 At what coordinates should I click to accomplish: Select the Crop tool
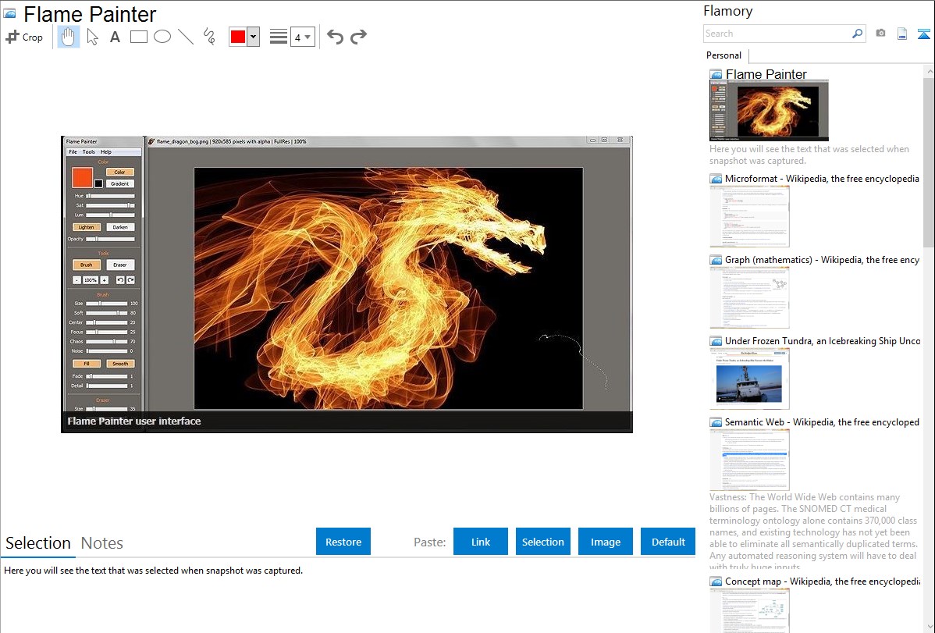[24, 37]
